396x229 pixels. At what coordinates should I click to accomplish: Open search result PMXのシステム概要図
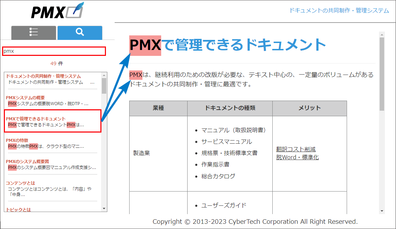27,161
